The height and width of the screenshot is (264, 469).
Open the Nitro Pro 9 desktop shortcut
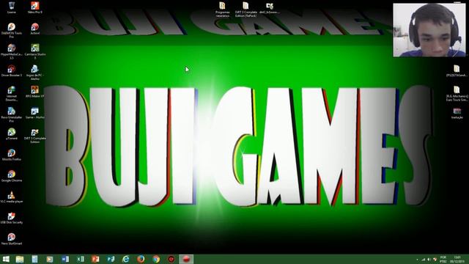[x=34, y=7]
